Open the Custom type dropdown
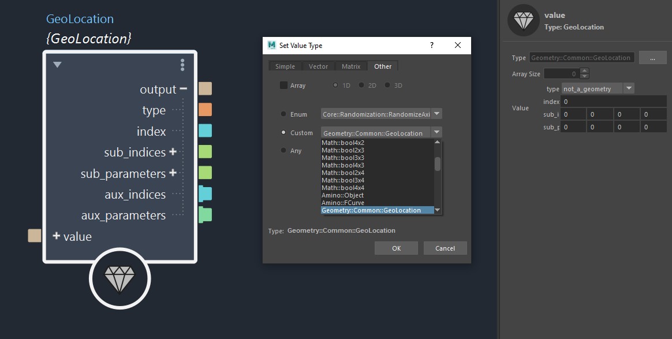 [437, 133]
